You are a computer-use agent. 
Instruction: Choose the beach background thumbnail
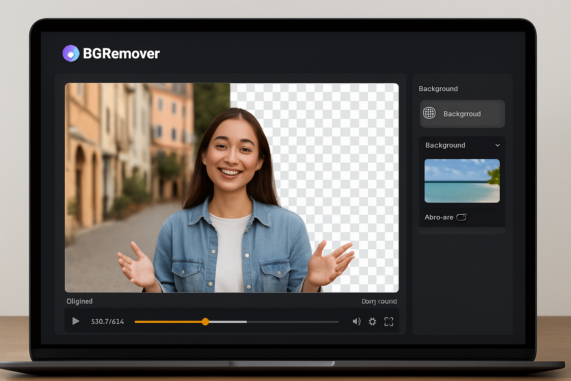pyautogui.click(x=462, y=181)
